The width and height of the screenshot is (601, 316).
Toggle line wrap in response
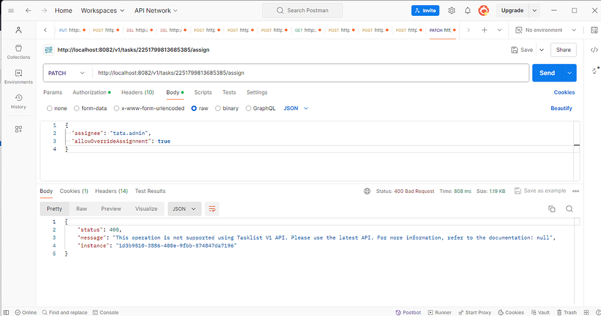(212, 209)
